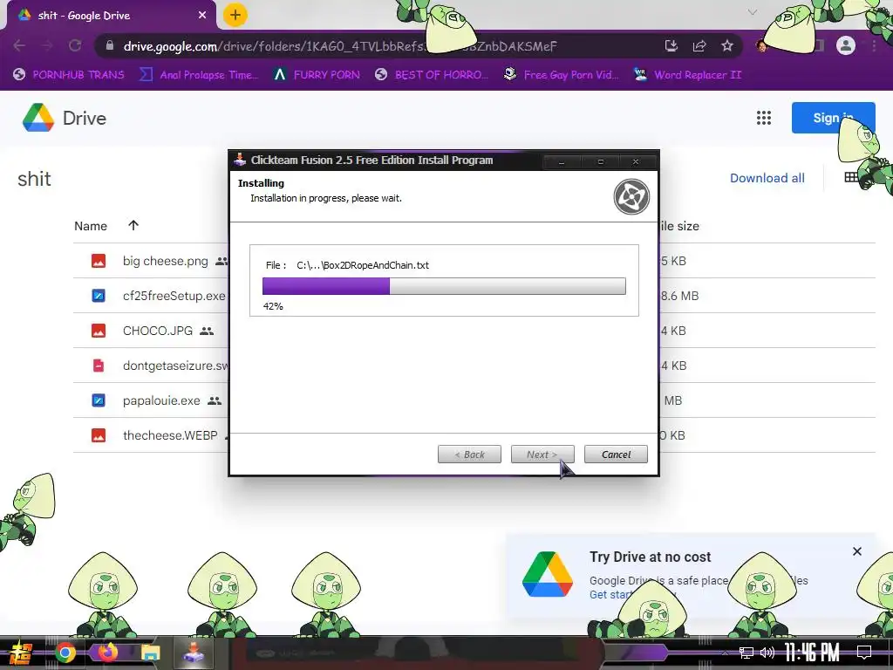This screenshot has width=893, height=670.
Task: Open Chrome from taskbar
Action: click(65, 653)
